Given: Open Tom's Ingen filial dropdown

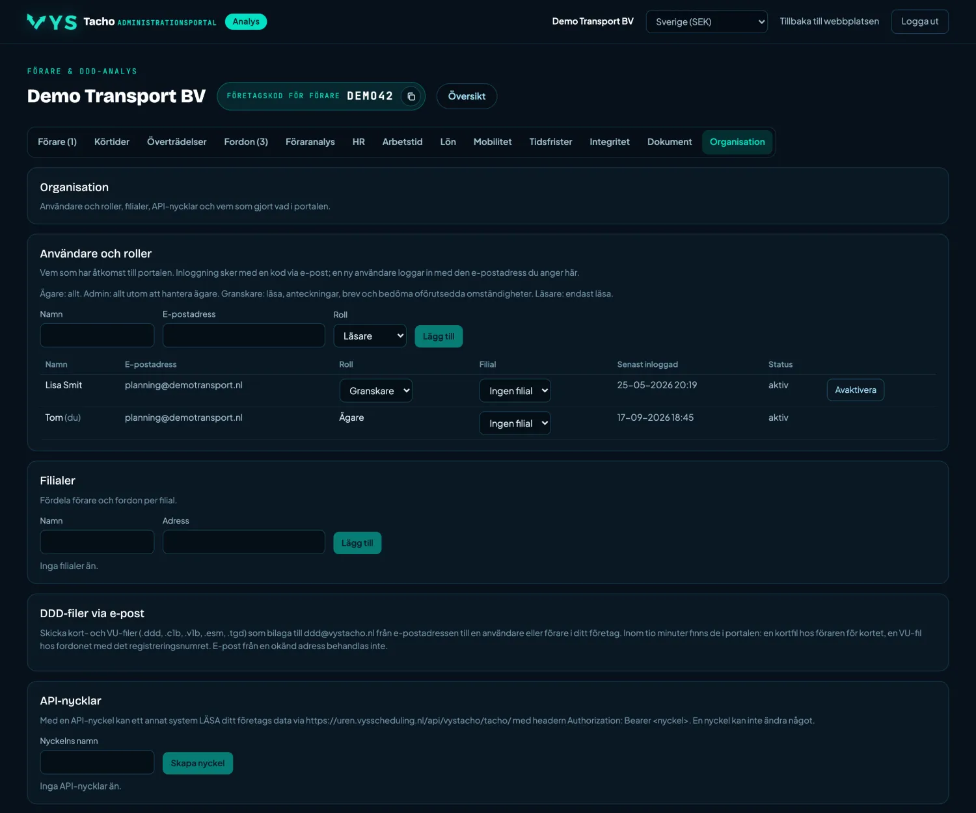Looking at the screenshot, I should click(515, 423).
